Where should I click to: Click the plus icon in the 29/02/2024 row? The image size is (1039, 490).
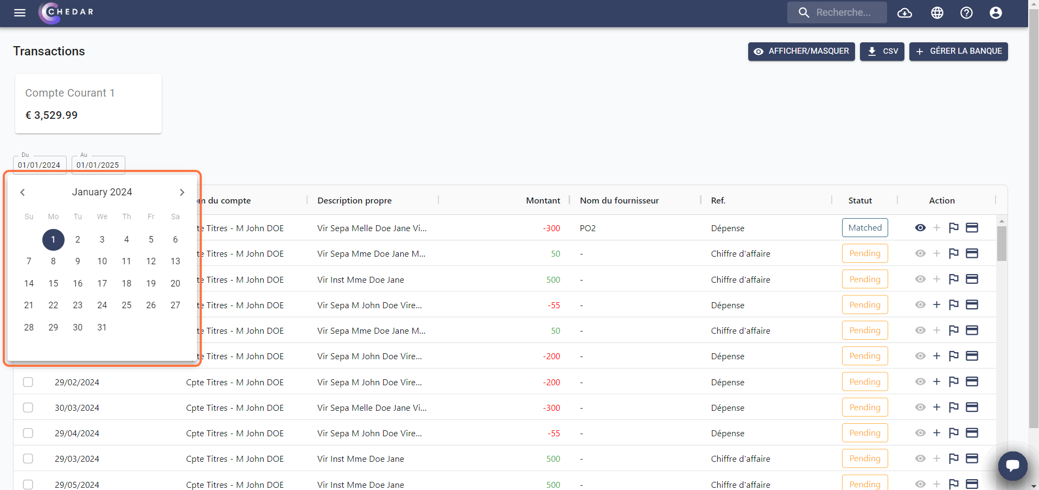click(936, 382)
